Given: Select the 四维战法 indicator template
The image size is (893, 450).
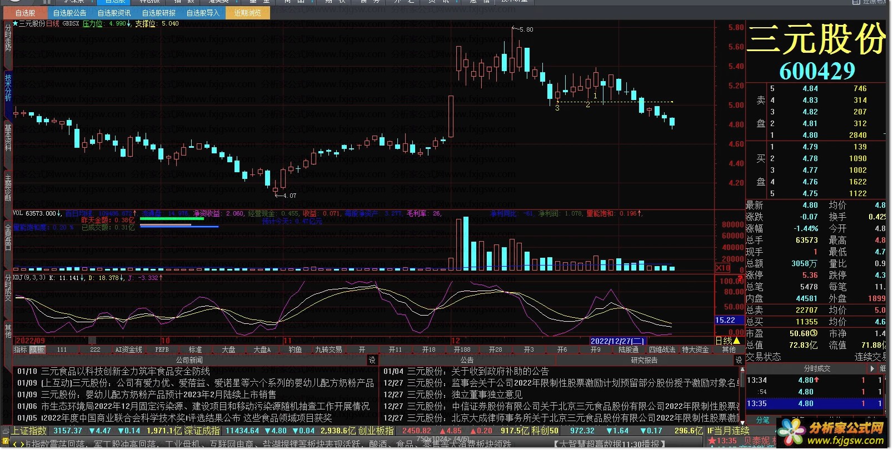Looking at the screenshot, I should point(662,350).
